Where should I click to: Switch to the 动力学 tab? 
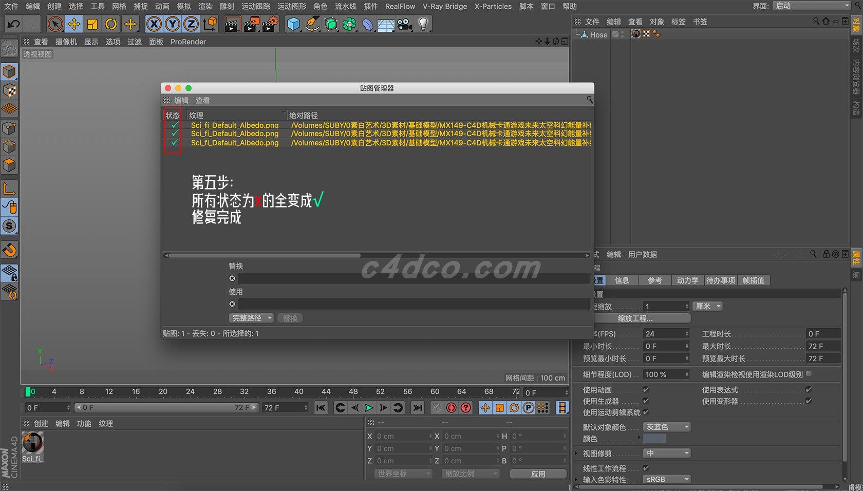[x=688, y=280]
